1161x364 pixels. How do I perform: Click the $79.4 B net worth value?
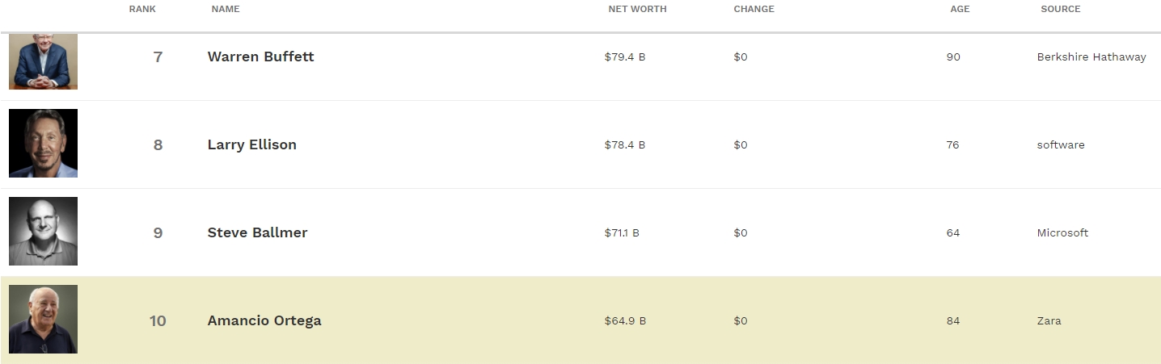(x=624, y=56)
